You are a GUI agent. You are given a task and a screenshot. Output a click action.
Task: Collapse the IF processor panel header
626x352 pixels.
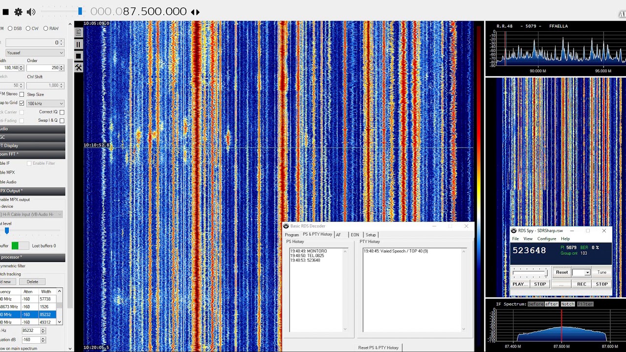point(32,257)
